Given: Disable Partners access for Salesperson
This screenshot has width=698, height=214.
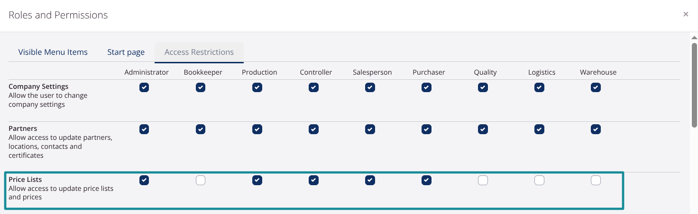Looking at the screenshot, I should [x=370, y=129].
